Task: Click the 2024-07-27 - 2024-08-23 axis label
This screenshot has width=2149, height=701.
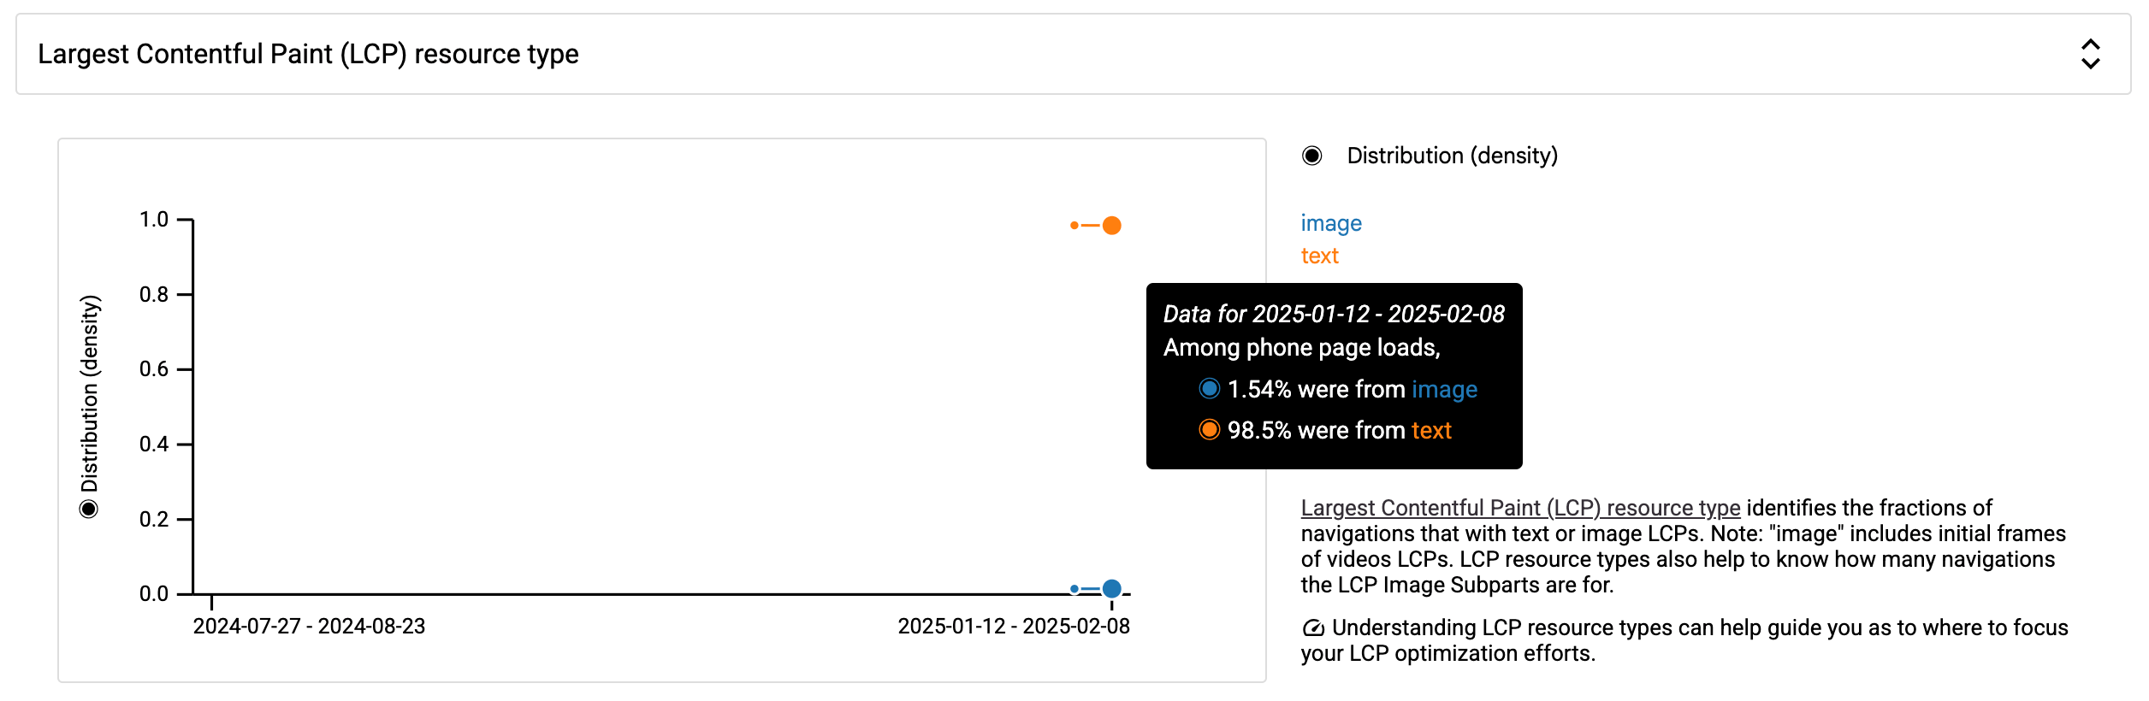Action: (311, 626)
